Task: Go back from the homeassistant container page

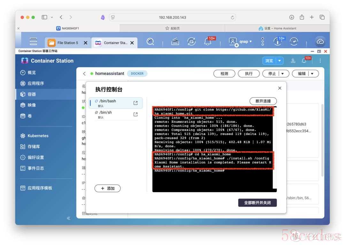Action: 84,74
